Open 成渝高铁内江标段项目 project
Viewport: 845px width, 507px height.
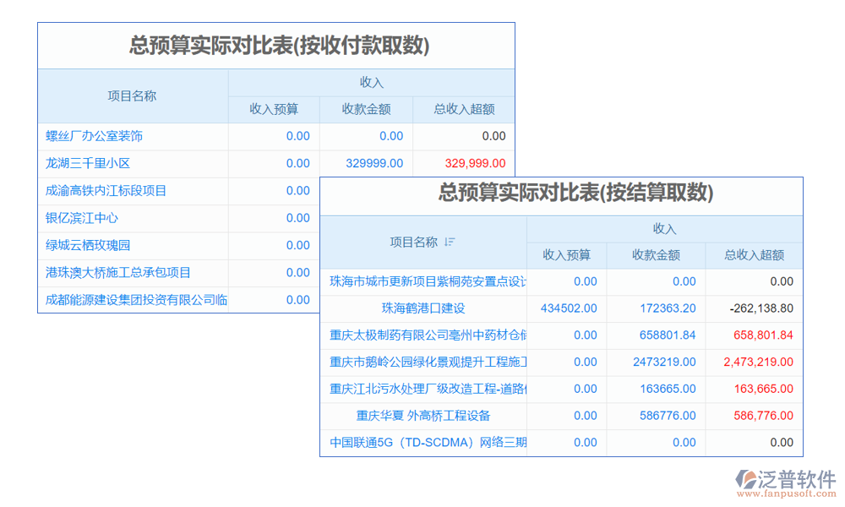(x=106, y=191)
